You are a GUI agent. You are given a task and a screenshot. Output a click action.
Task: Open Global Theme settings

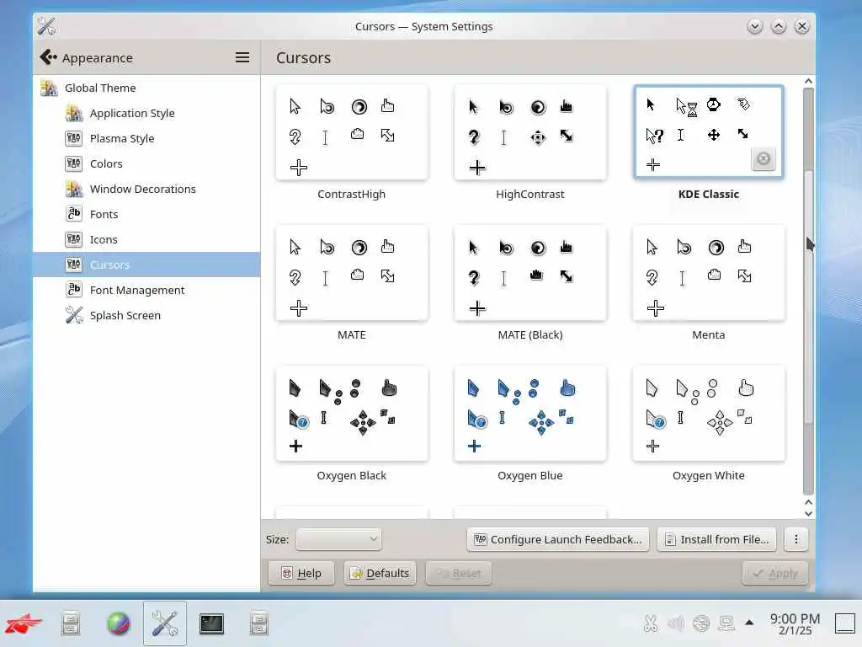click(x=146, y=88)
